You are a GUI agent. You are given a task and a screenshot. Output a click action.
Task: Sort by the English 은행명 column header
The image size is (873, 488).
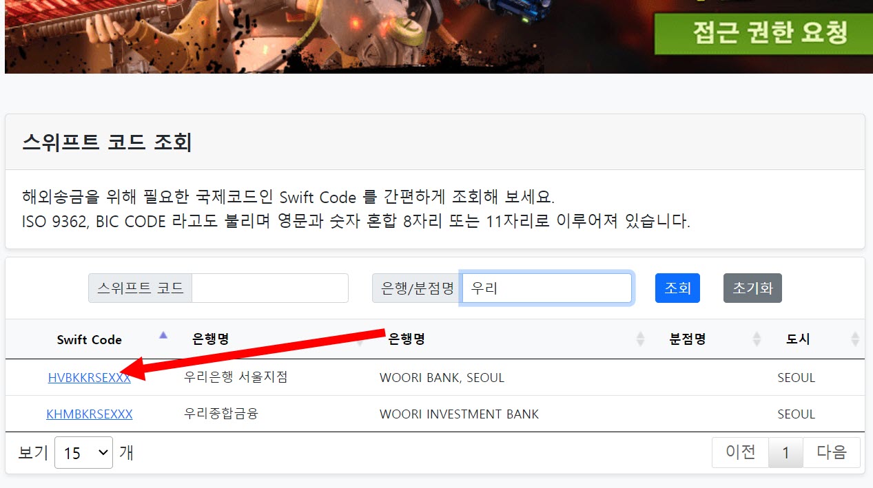513,339
